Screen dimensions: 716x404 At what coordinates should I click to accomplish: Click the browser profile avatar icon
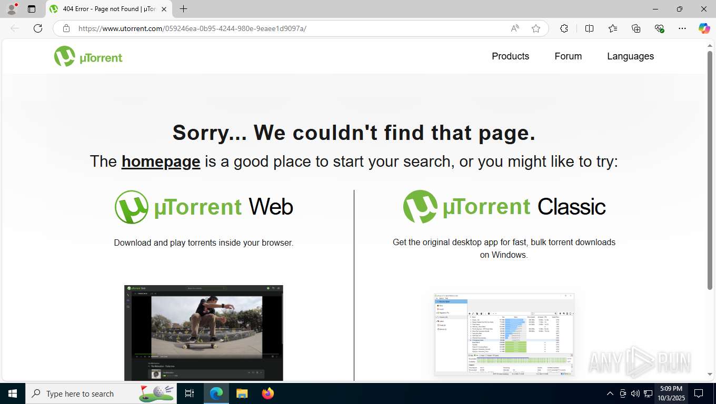point(12,9)
